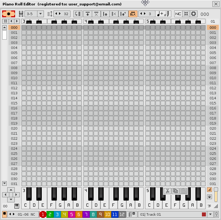Click the vertical velocity slider at bottom-right

[216, 195]
